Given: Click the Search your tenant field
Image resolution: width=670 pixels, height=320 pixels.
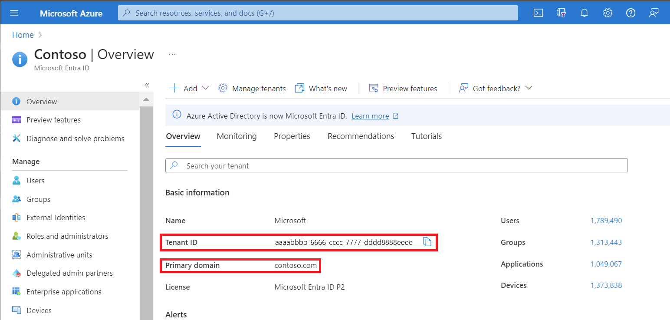Looking at the screenshot, I should [x=396, y=166].
